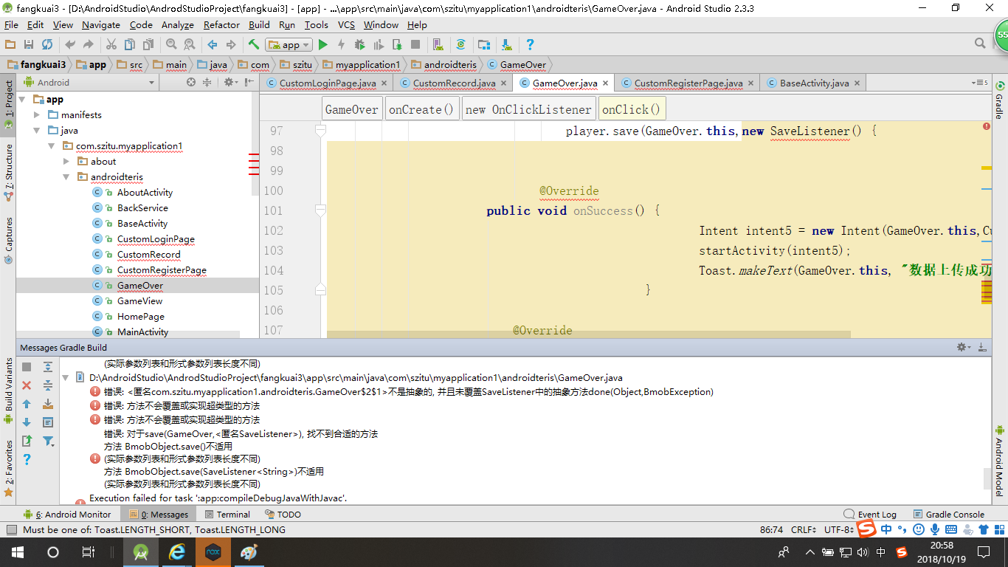Click the AVD Manager toolbar icon
This screenshot has height=567, width=1008.
(438, 45)
